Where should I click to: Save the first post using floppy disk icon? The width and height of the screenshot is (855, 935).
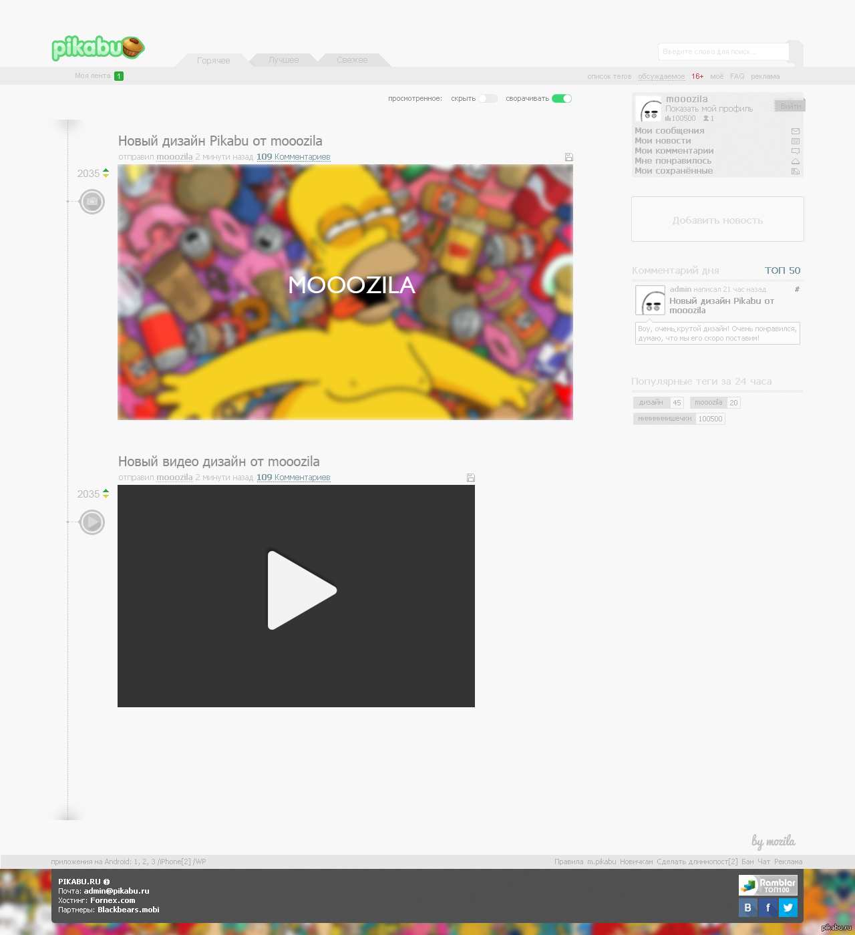click(x=569, y=157)
